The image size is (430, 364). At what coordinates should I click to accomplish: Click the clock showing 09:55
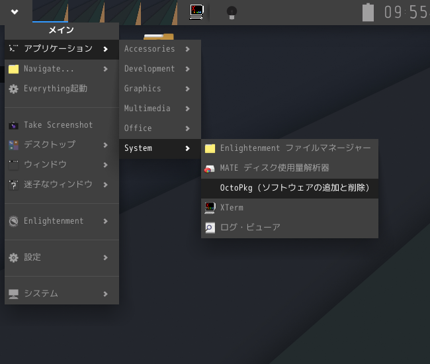coord(407,13)
